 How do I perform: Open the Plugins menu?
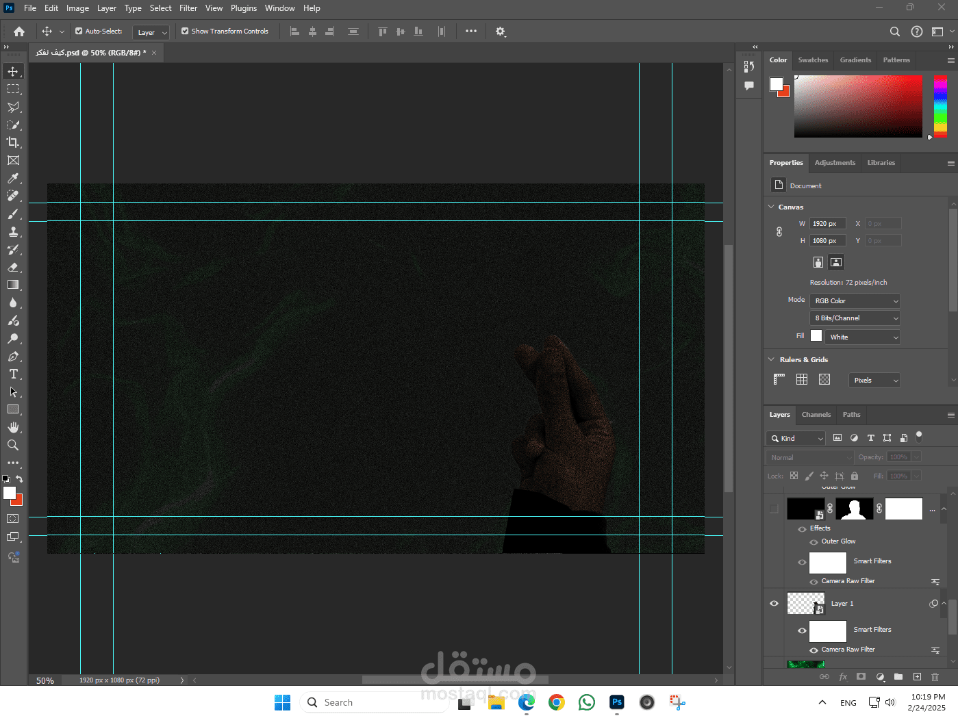click(x=244, y=8)
